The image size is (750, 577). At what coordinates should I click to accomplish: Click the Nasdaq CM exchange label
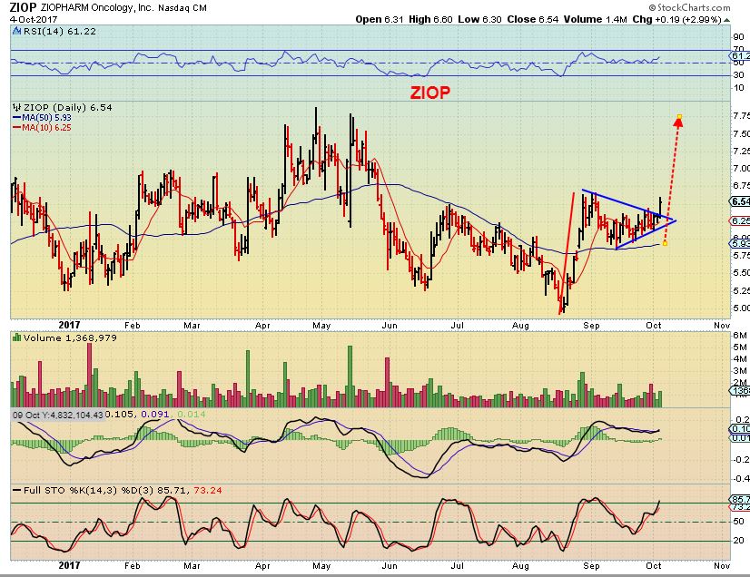[x=182, y=7]
